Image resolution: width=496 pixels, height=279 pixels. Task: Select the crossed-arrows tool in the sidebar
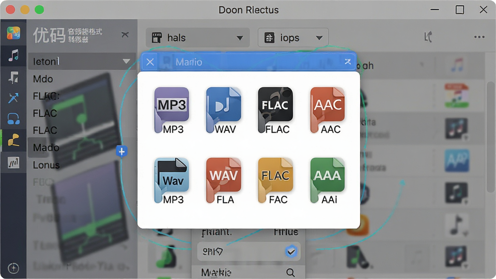(13, 98)
